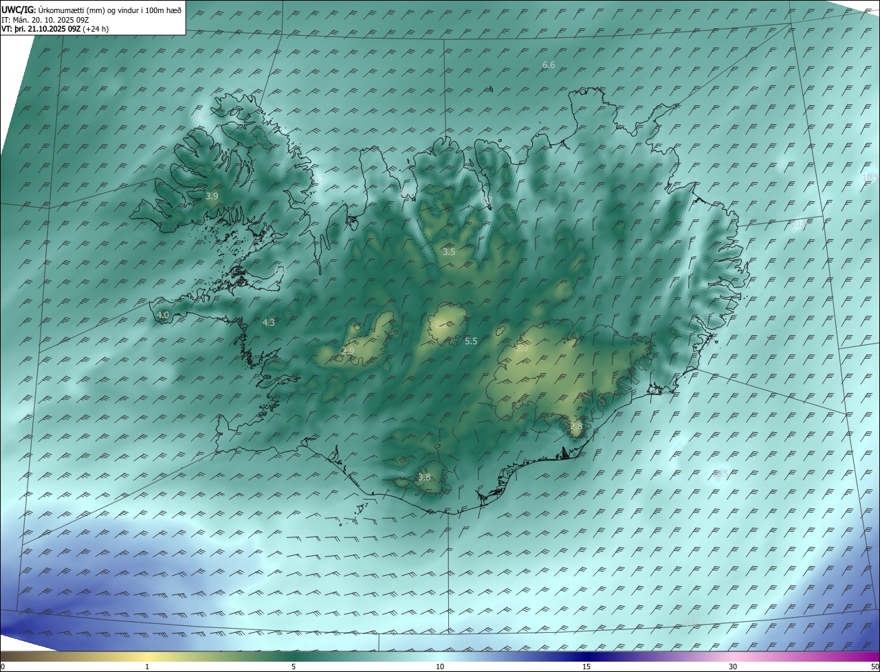Click the '2.3' precipitation value label
880x672 pixels.
[522, 348]
